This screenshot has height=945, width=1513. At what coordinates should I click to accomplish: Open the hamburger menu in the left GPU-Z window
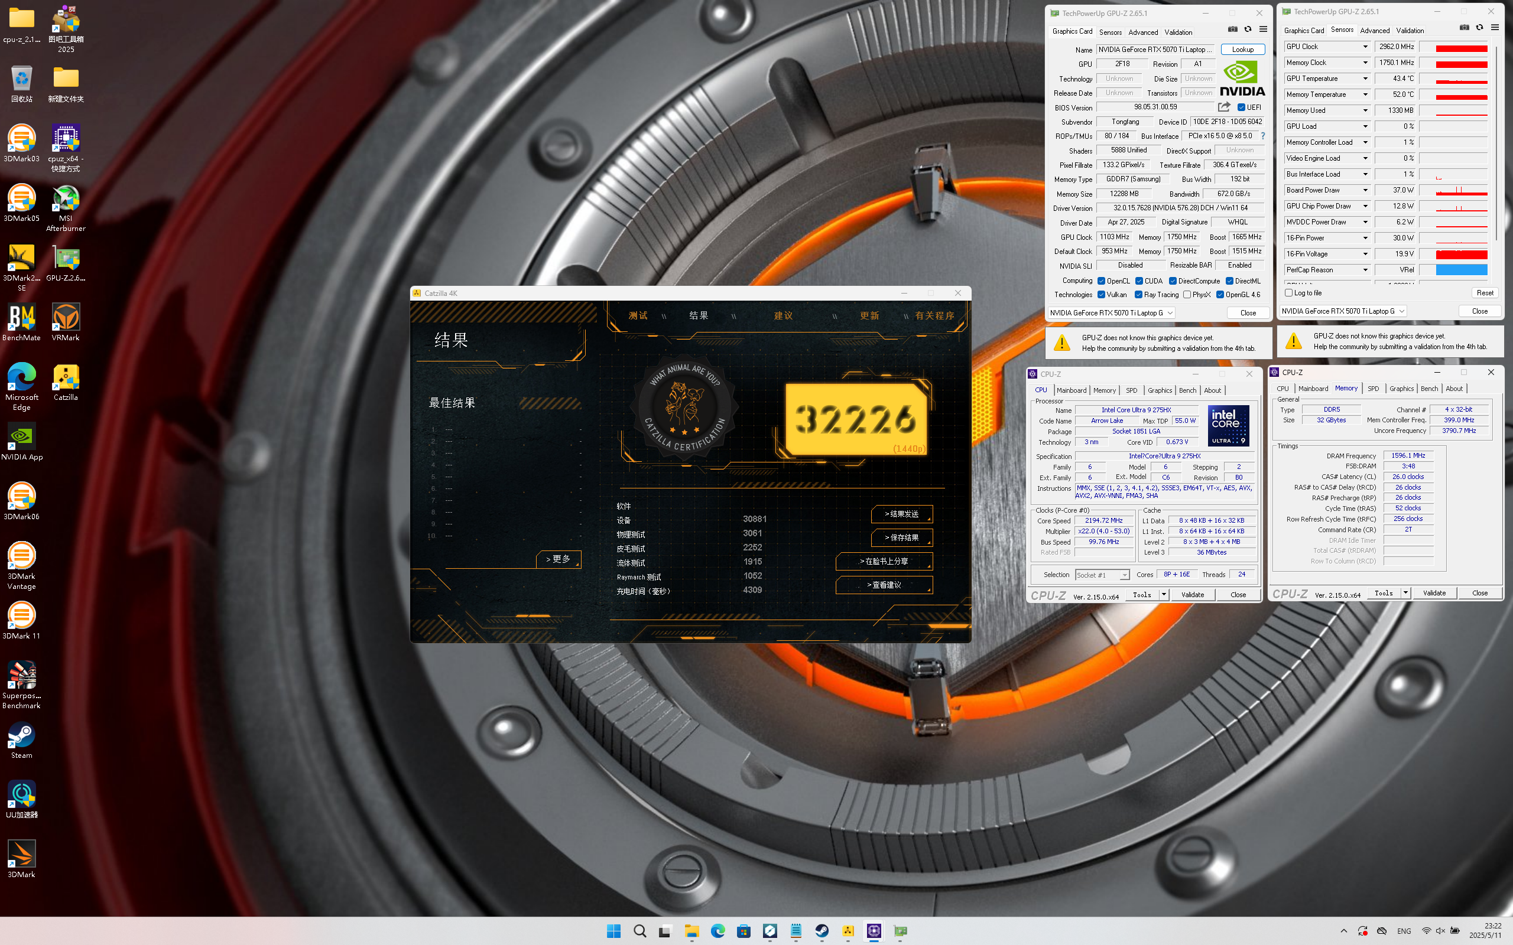pyautogui.click(x=1263, y=30)
